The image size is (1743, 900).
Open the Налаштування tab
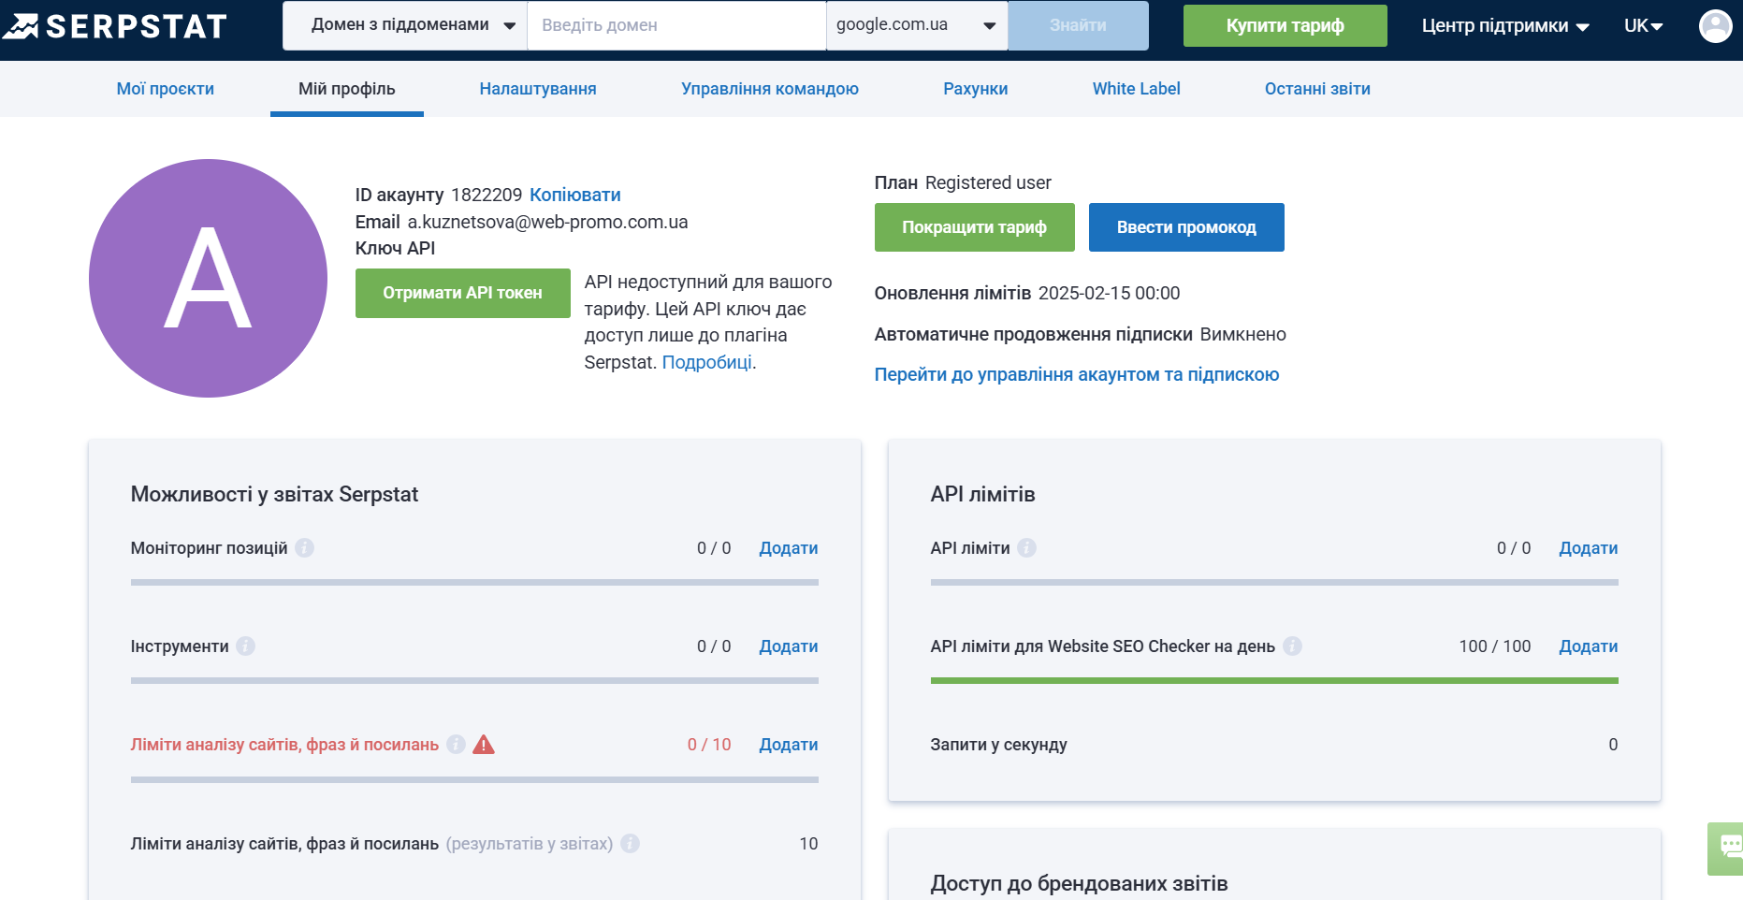[538, 89]
